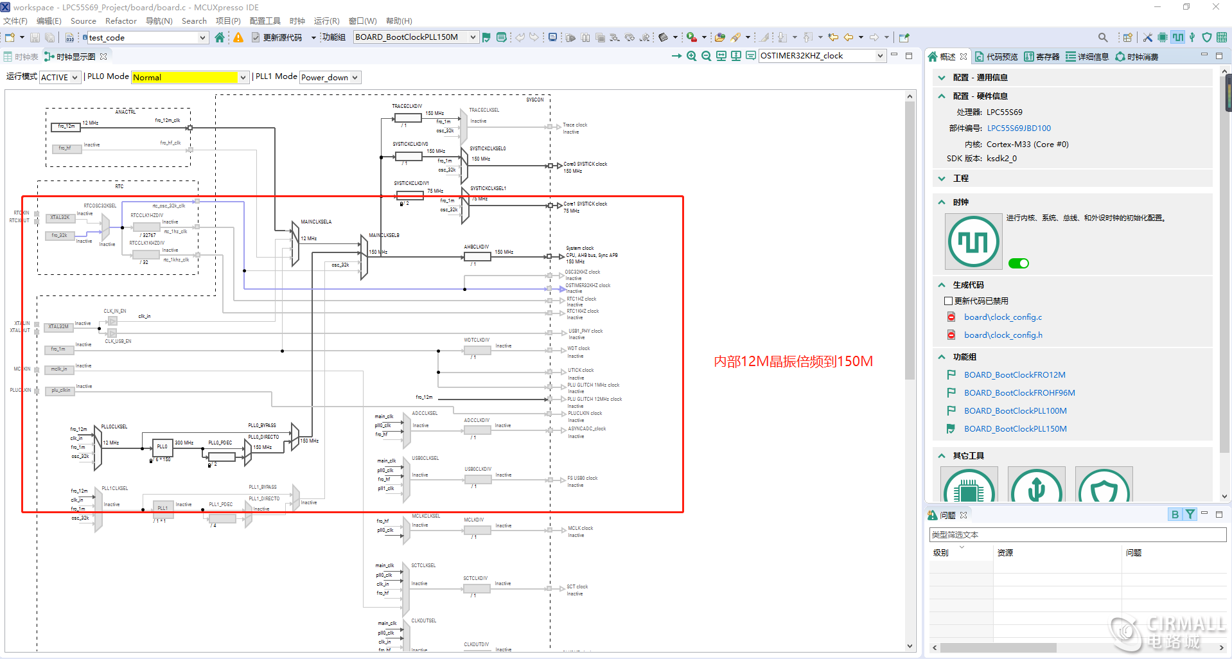Click the Step Over debug icon
This screenshot has width=1232, height=659.
629,37
